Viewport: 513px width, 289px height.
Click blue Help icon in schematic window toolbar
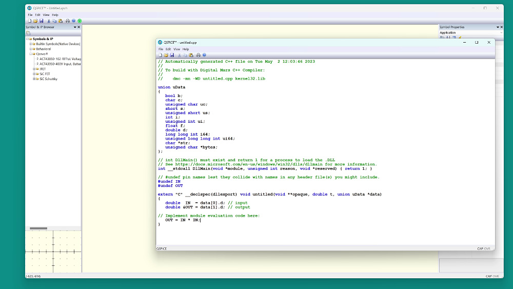(x=73, y=21)
